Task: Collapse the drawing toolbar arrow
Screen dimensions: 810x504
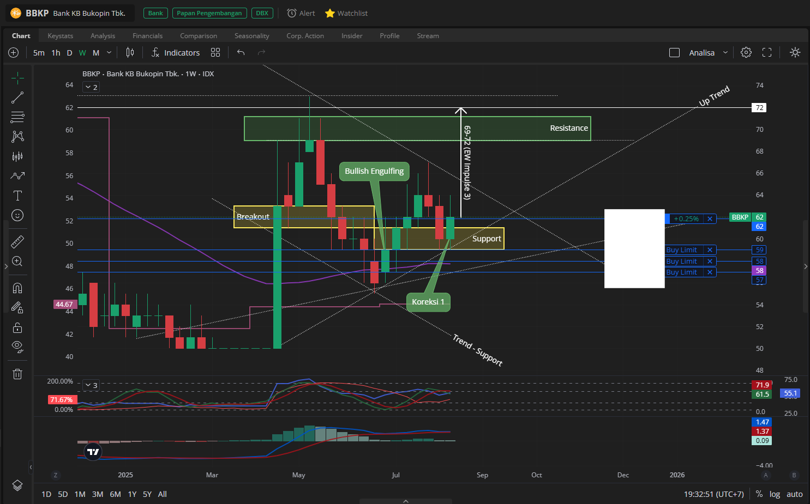Action: (x=31, y=467)
